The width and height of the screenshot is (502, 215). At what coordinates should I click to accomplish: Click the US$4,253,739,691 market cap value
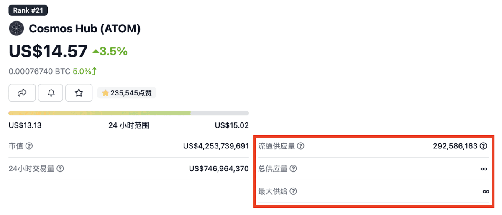click(x=216, y=146)
